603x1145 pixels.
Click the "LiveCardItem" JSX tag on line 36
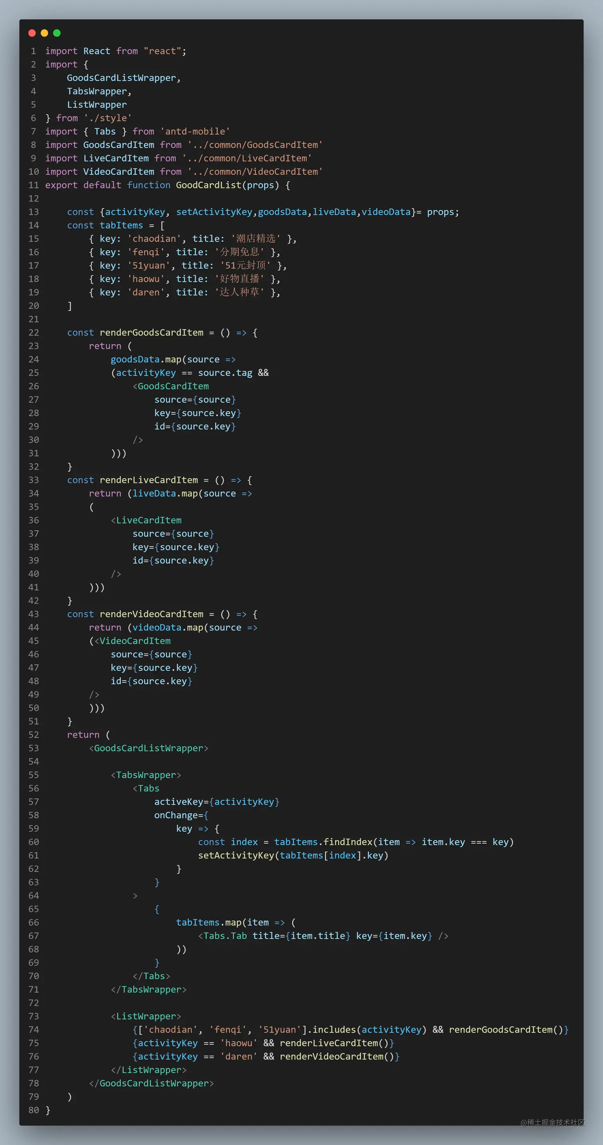click(149, 520)
